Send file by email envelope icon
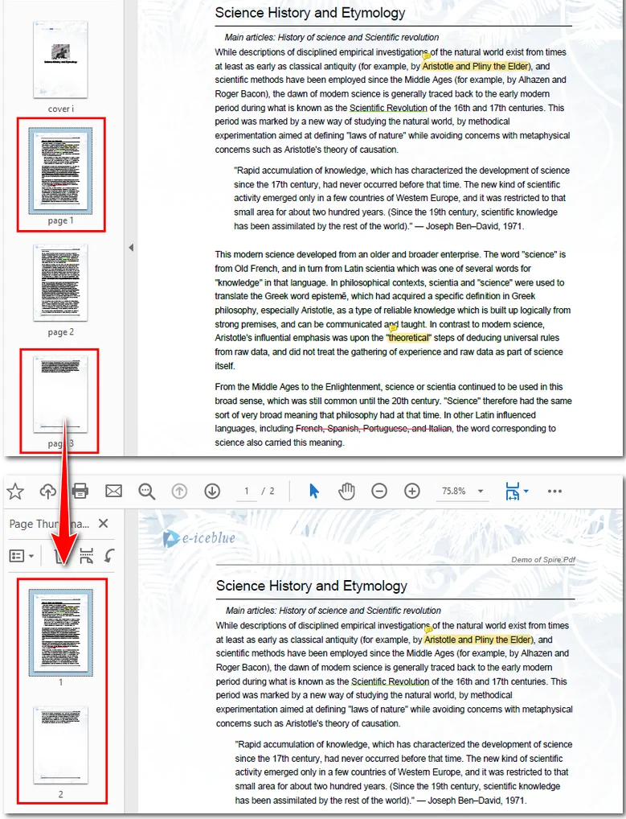The height and width of the screenshot is (819, 626). point(114,491)
